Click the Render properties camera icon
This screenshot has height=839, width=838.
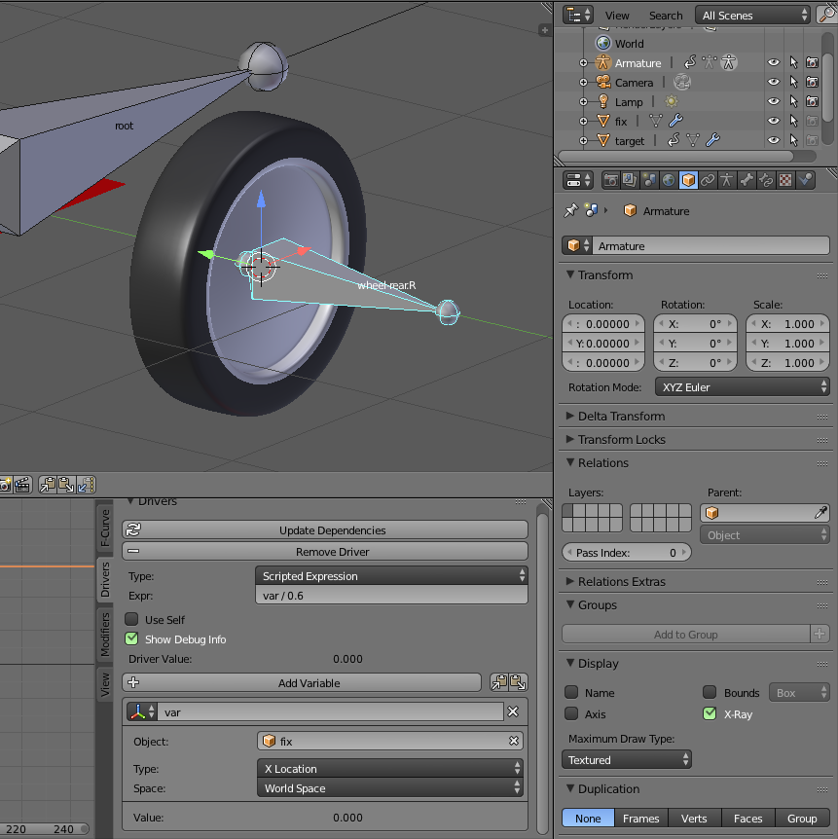(610, 180)
